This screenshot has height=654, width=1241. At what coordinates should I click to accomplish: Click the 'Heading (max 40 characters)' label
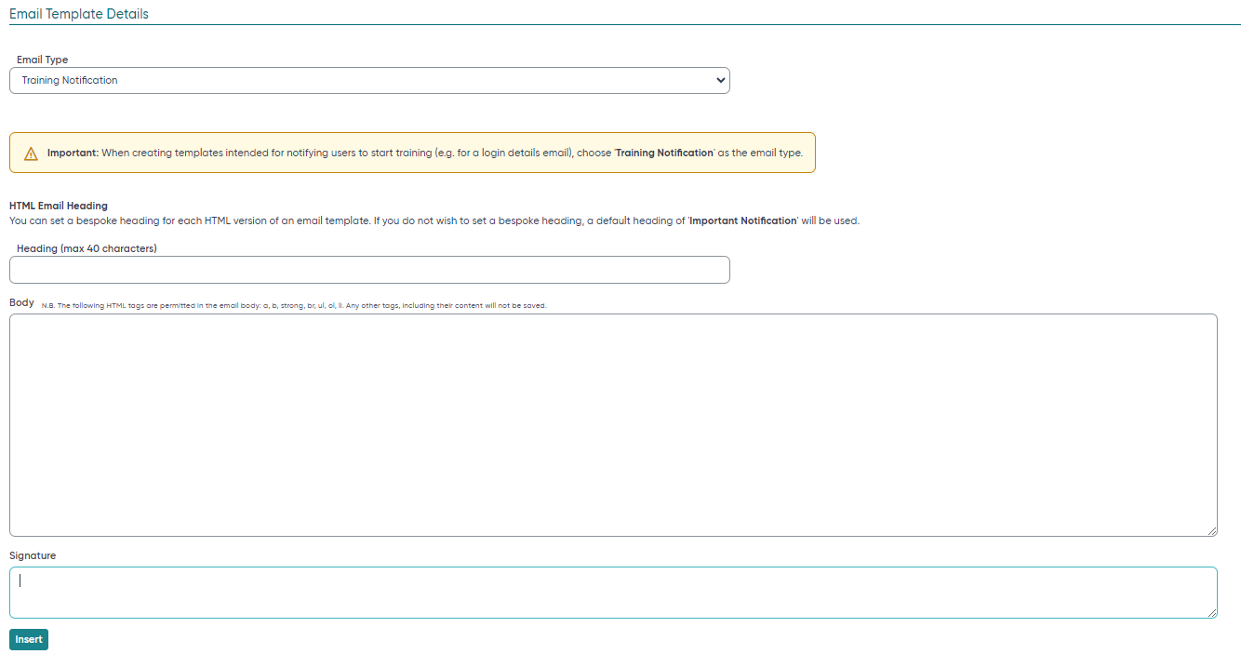(87, 248)
